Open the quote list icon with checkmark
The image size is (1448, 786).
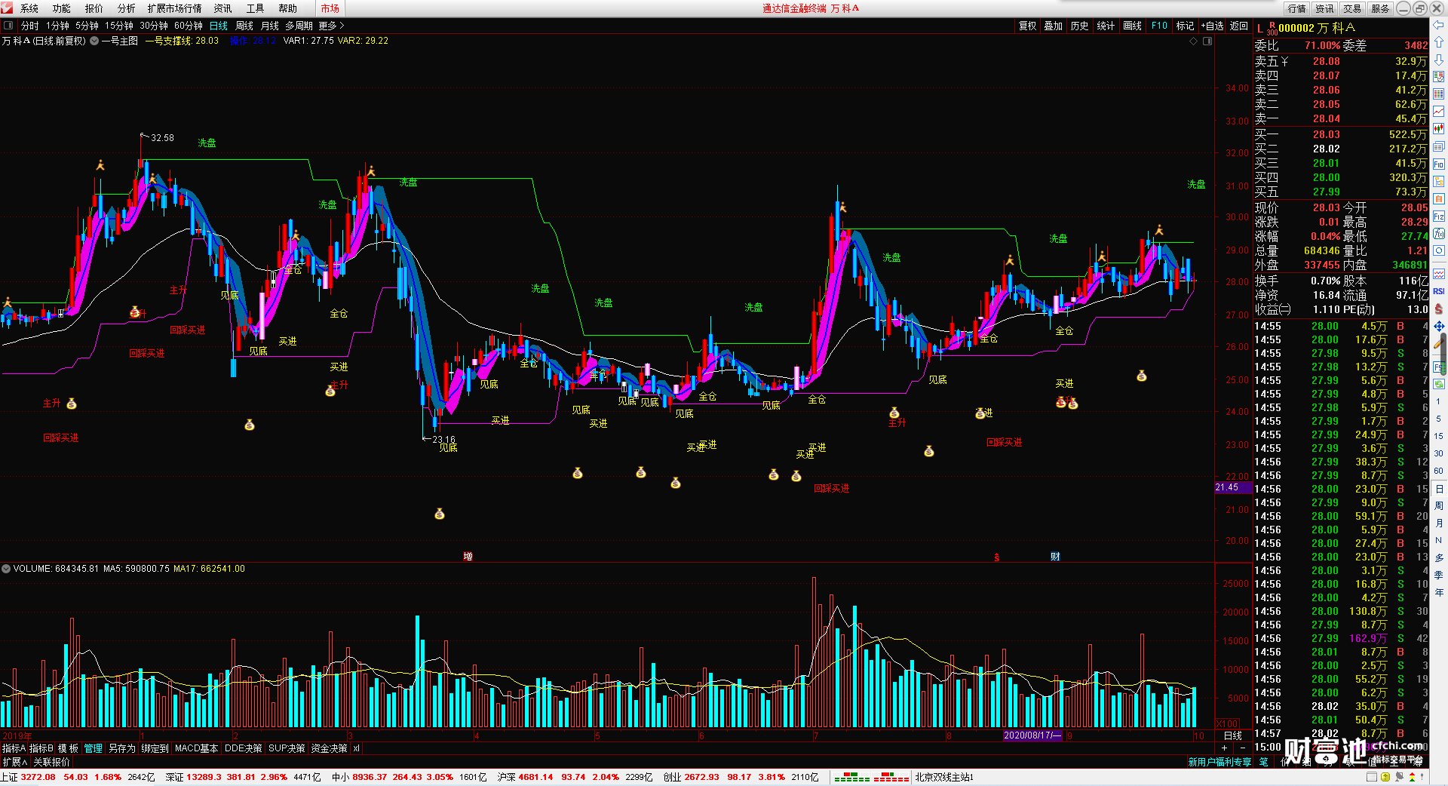[1439, 77]
